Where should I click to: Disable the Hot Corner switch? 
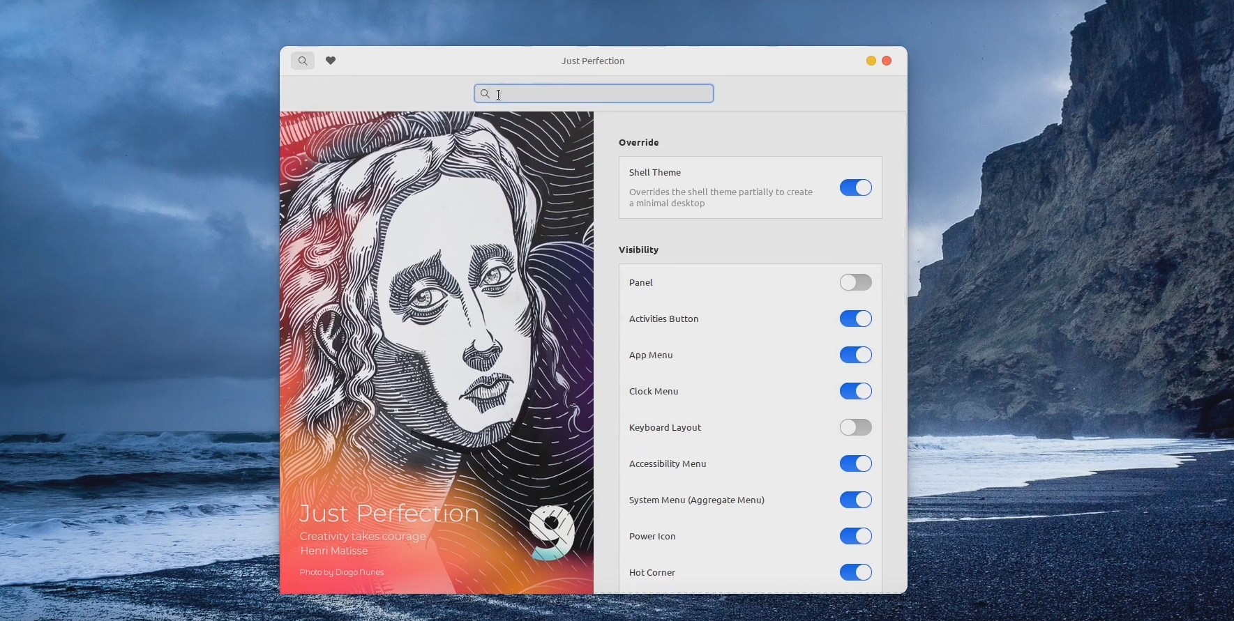pyautogui.click(x=855, y=572)
